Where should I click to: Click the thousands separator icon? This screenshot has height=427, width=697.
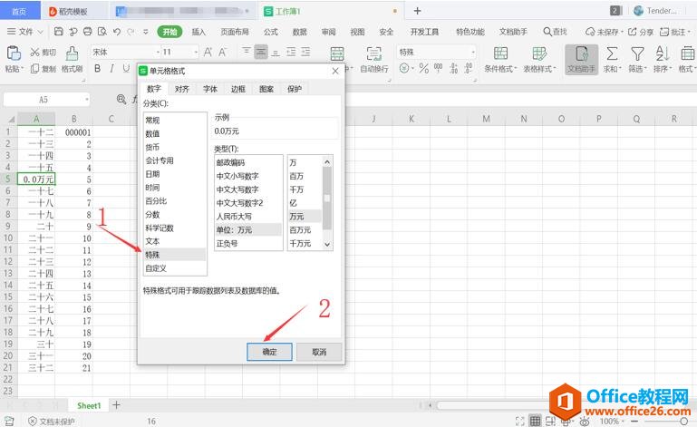click(x=439, y=68)
